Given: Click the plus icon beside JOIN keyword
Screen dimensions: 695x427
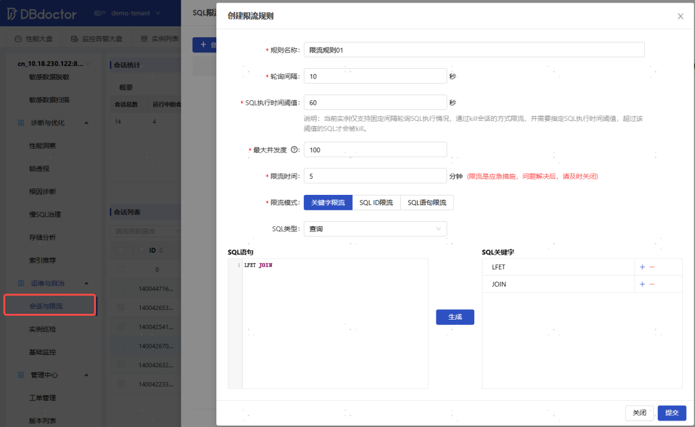Looking at the screenshot, I should pos(642,284).
